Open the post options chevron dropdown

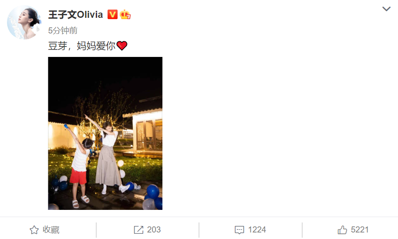tap(386, 9)
